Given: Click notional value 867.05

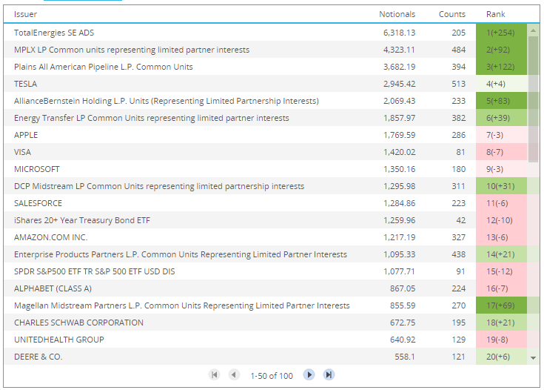Looking at the screenshot, I should [403, 288].
